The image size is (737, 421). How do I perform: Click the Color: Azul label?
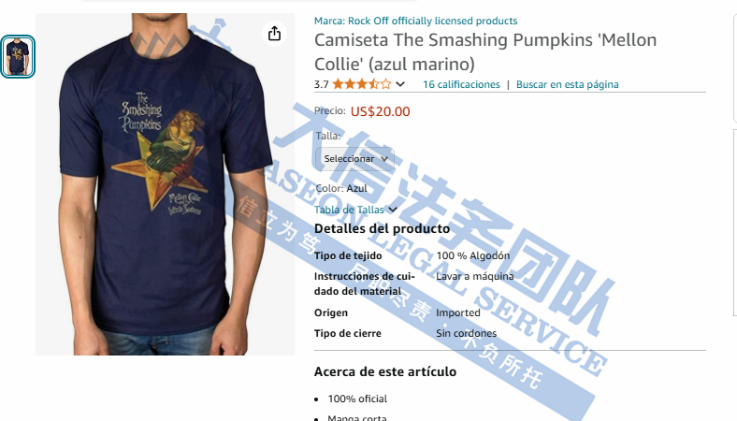point(340,188)
